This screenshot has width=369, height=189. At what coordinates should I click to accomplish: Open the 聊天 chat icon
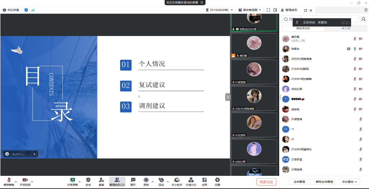133,181
